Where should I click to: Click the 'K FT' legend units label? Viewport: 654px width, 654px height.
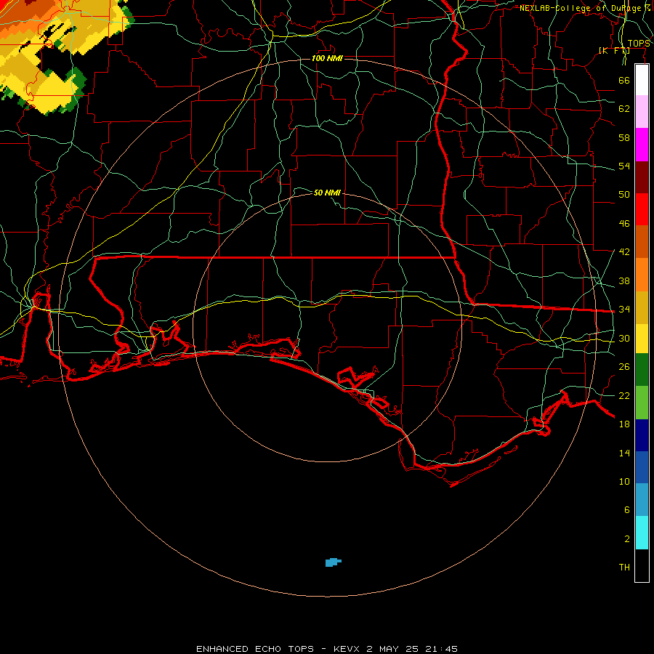pyautogui.click(x=614, y=51)
